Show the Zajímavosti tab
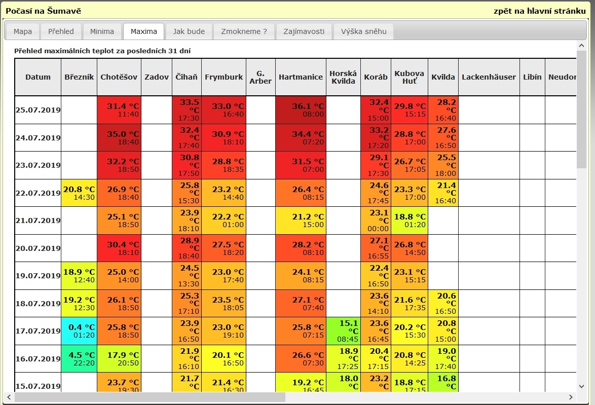This screenshot has width=595, height=405. pos(304,31)
